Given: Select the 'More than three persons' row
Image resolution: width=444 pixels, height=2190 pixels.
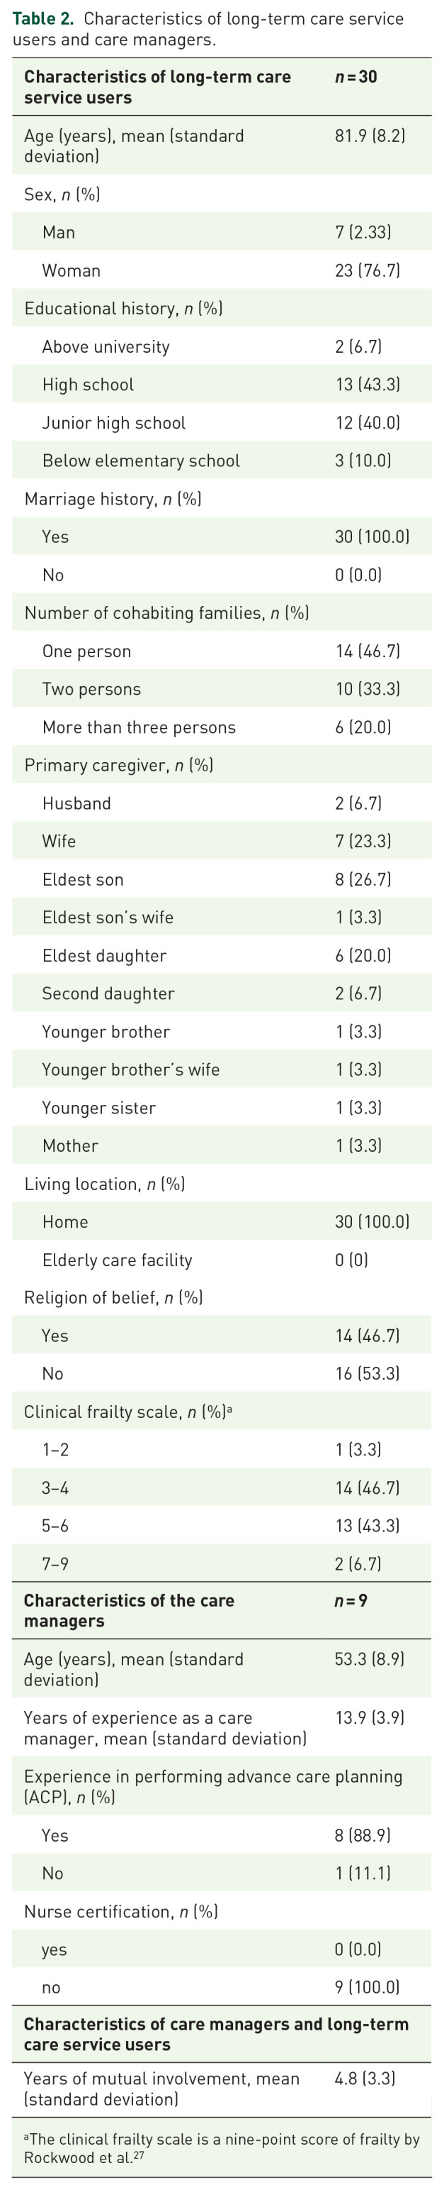Looking at the screenshot, I should click(138, 727).
